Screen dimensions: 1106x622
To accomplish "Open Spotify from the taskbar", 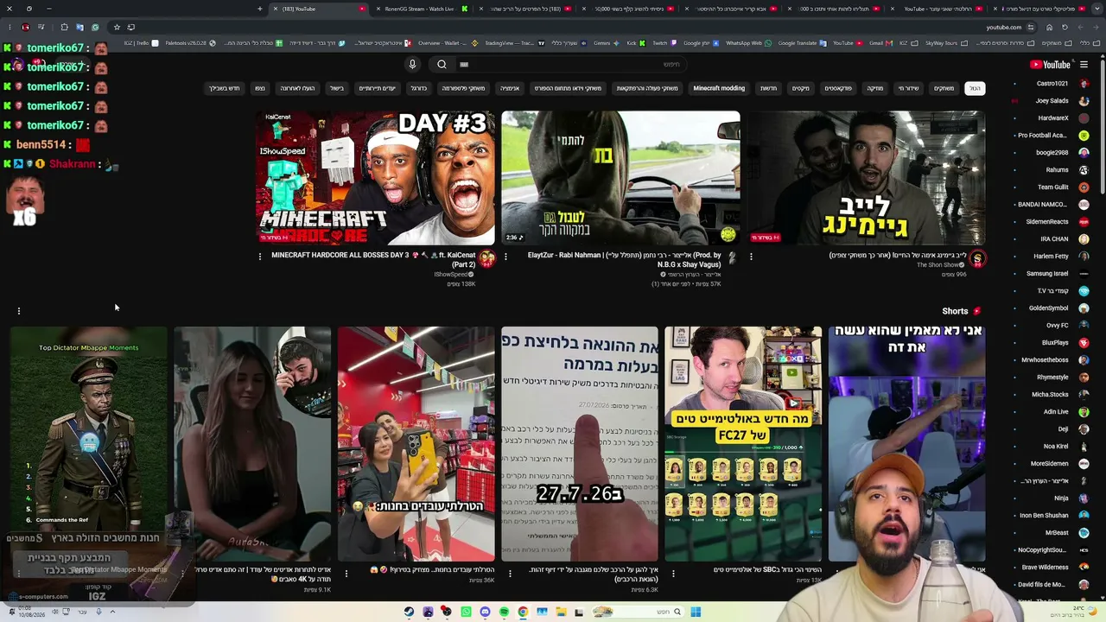I will coord(504,612).
